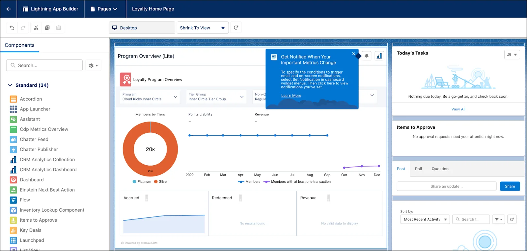
Task: Click the Items to Approve icon
Action: [13, 220]
